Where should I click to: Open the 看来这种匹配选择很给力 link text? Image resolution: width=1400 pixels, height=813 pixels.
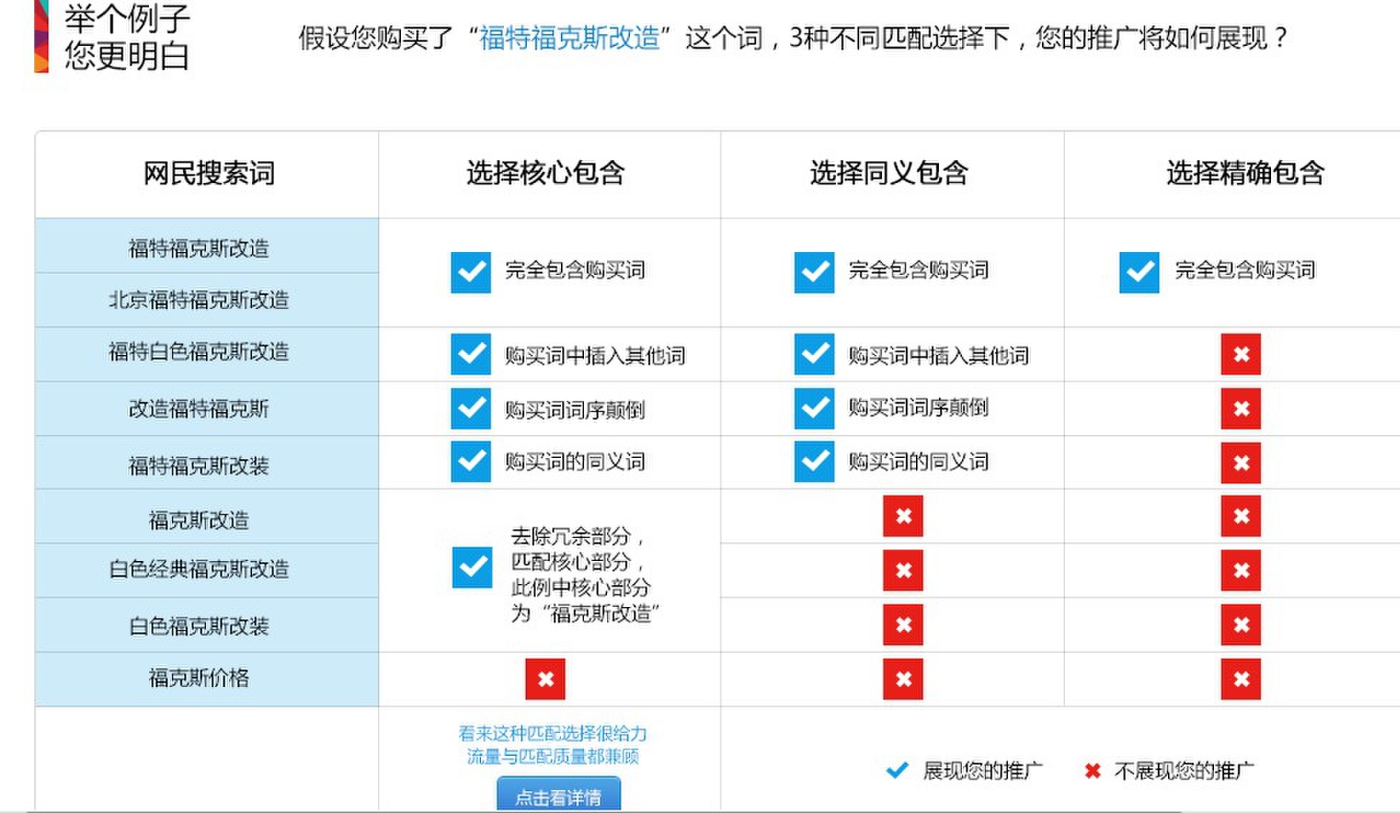[x=553, y=734]
